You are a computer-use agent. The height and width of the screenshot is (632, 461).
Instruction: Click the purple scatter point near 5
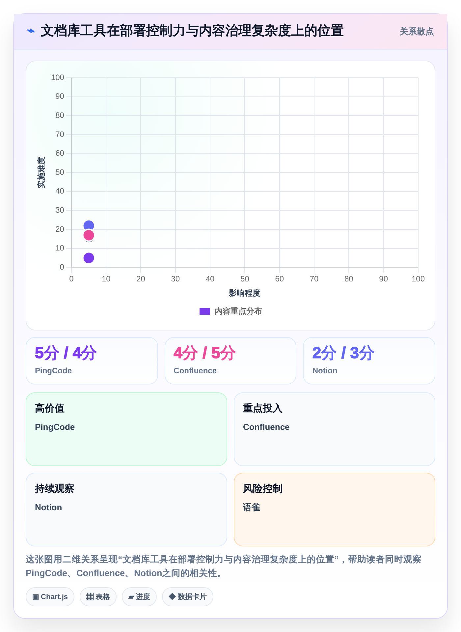click(x=89, y=258)
